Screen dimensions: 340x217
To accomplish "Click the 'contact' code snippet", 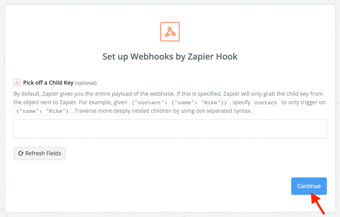I will (266, 103).
